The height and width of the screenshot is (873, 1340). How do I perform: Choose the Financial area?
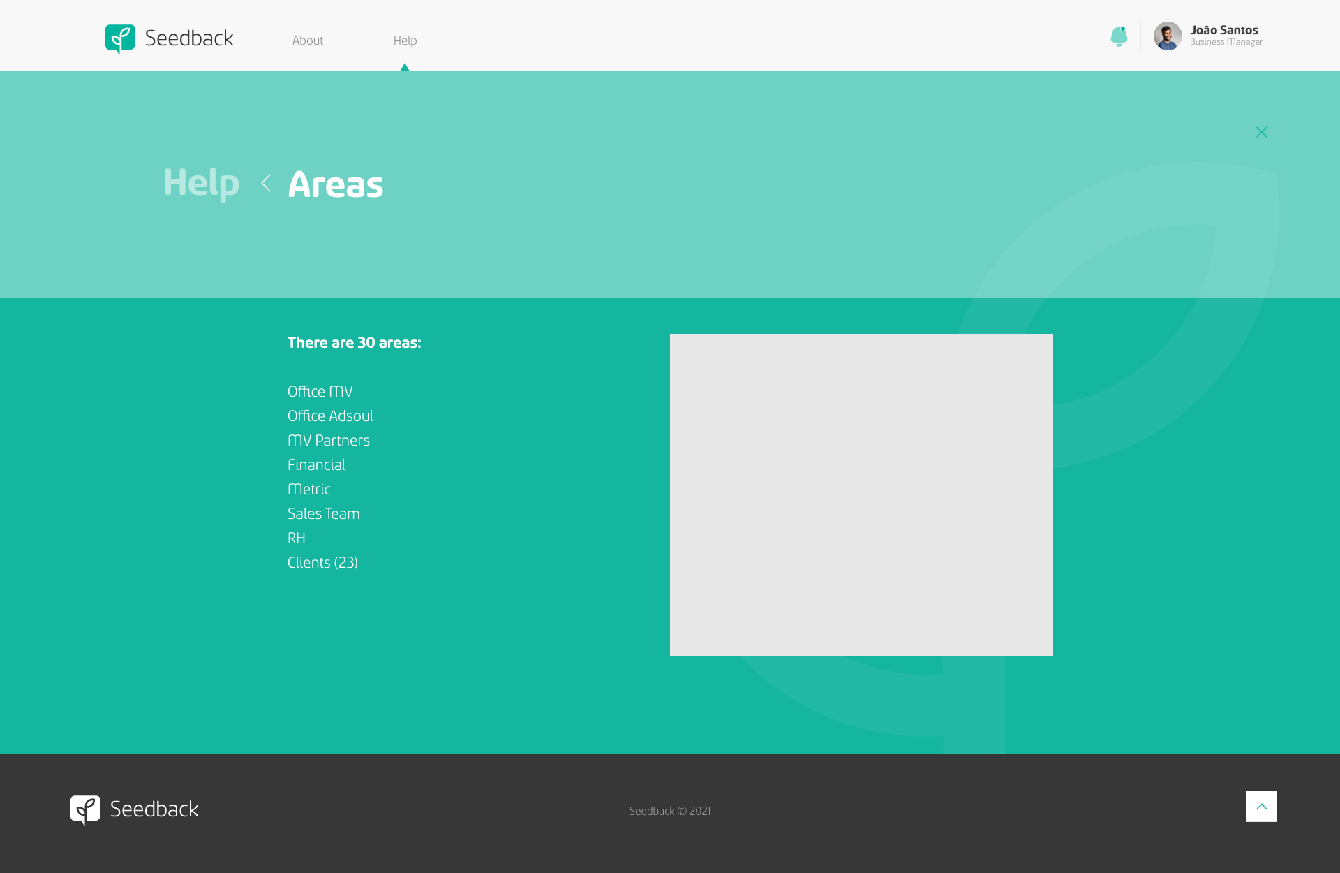click(x=316, y=465)
